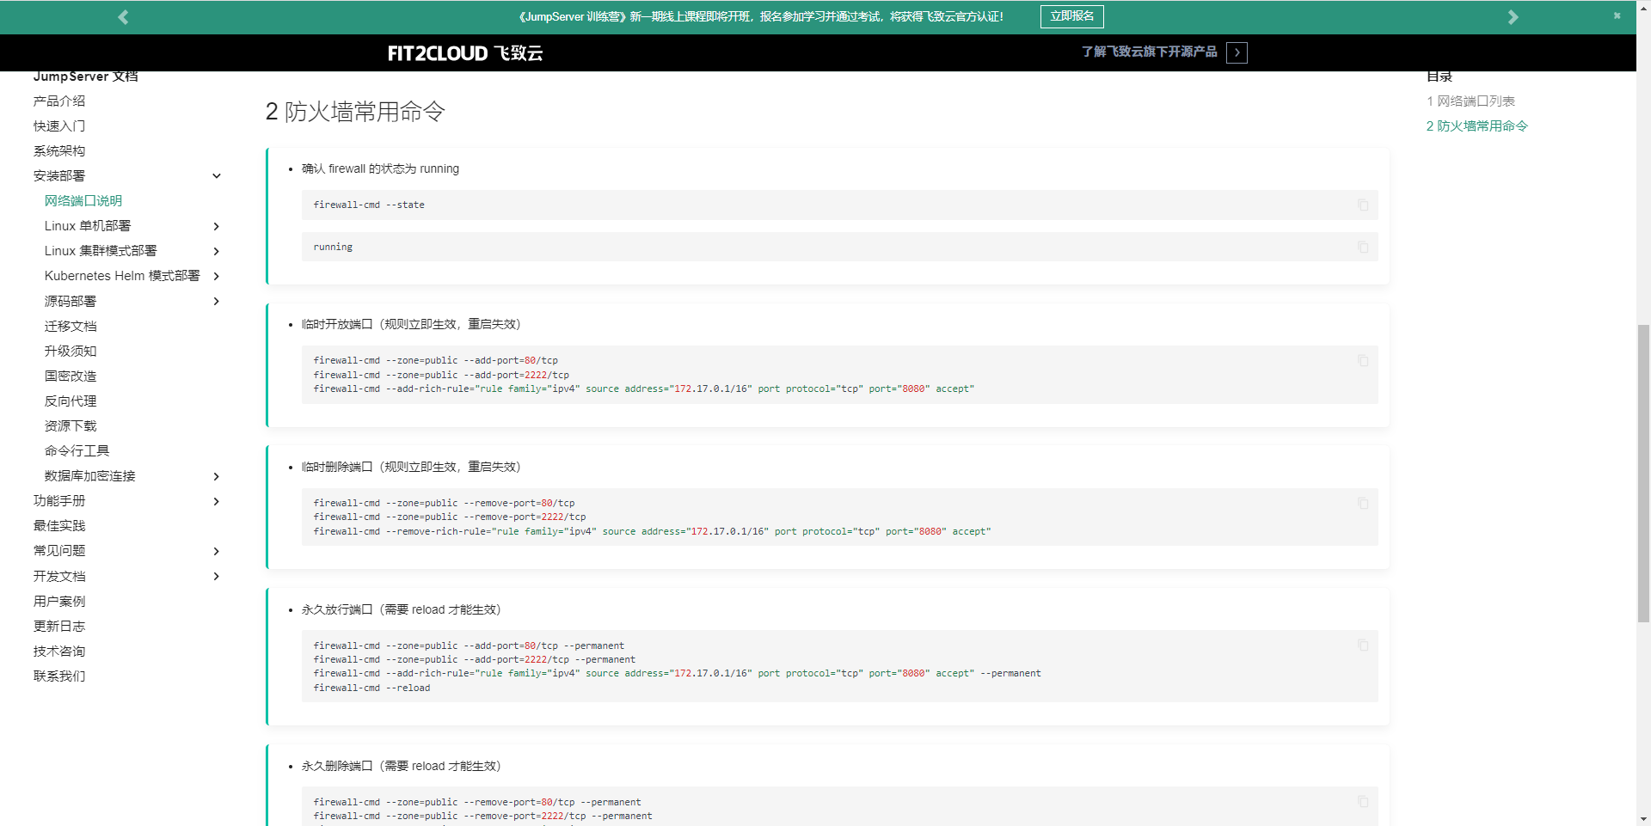Image resolution: width=1651 pixels, height=826 pixels.
Task: Click the vertical page scrollbar thumb
Action: pyautogui.click(x=1643, y=473)
